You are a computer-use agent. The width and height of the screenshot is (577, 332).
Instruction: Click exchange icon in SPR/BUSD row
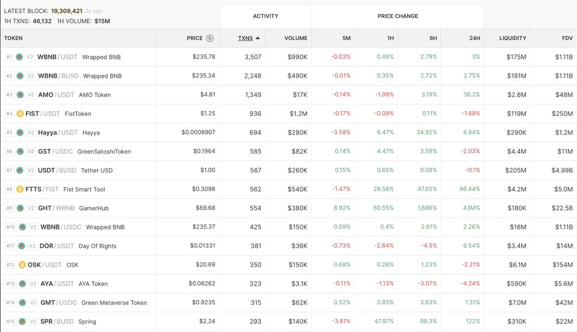22,321
